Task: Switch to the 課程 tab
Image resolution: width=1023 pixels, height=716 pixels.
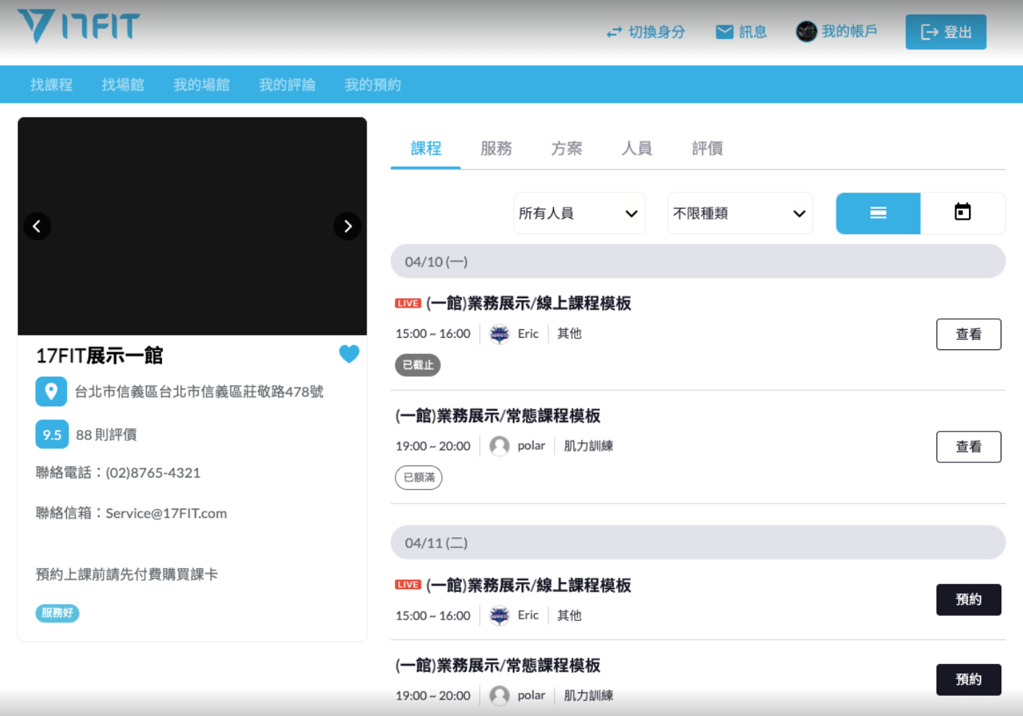Action: [426, 148]
